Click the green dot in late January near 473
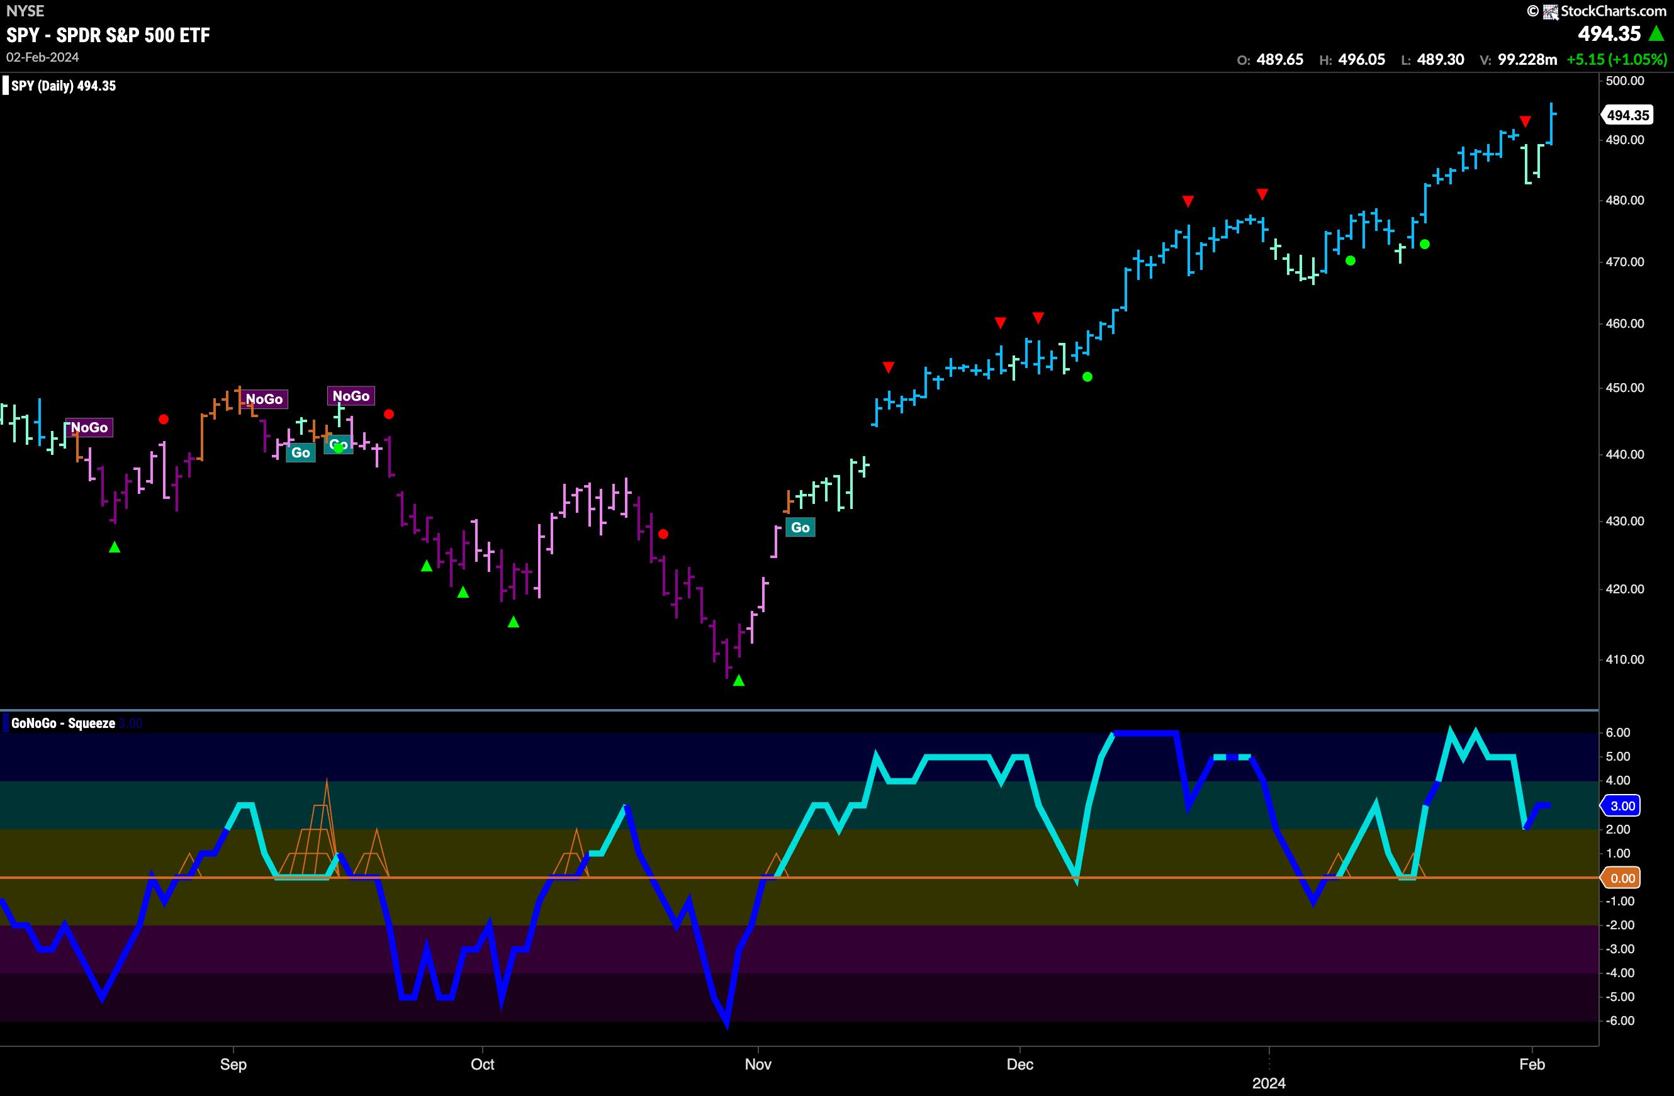 [x=1425, y=245]
